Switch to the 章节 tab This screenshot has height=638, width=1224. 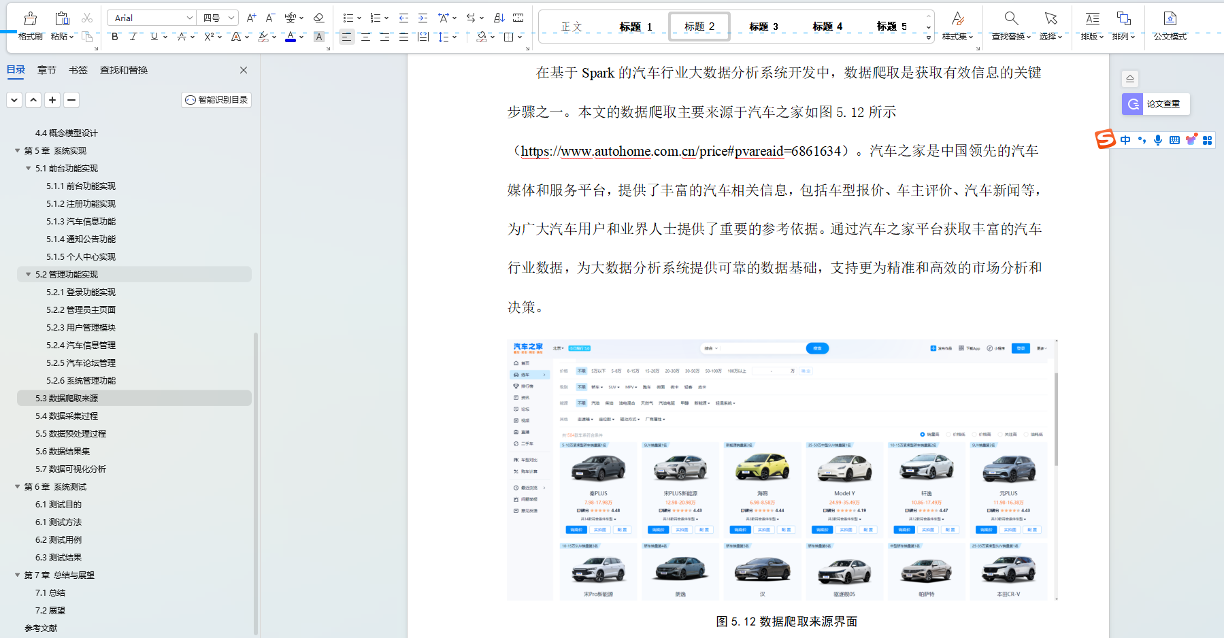pyautogui.click(x=47, y=70)
